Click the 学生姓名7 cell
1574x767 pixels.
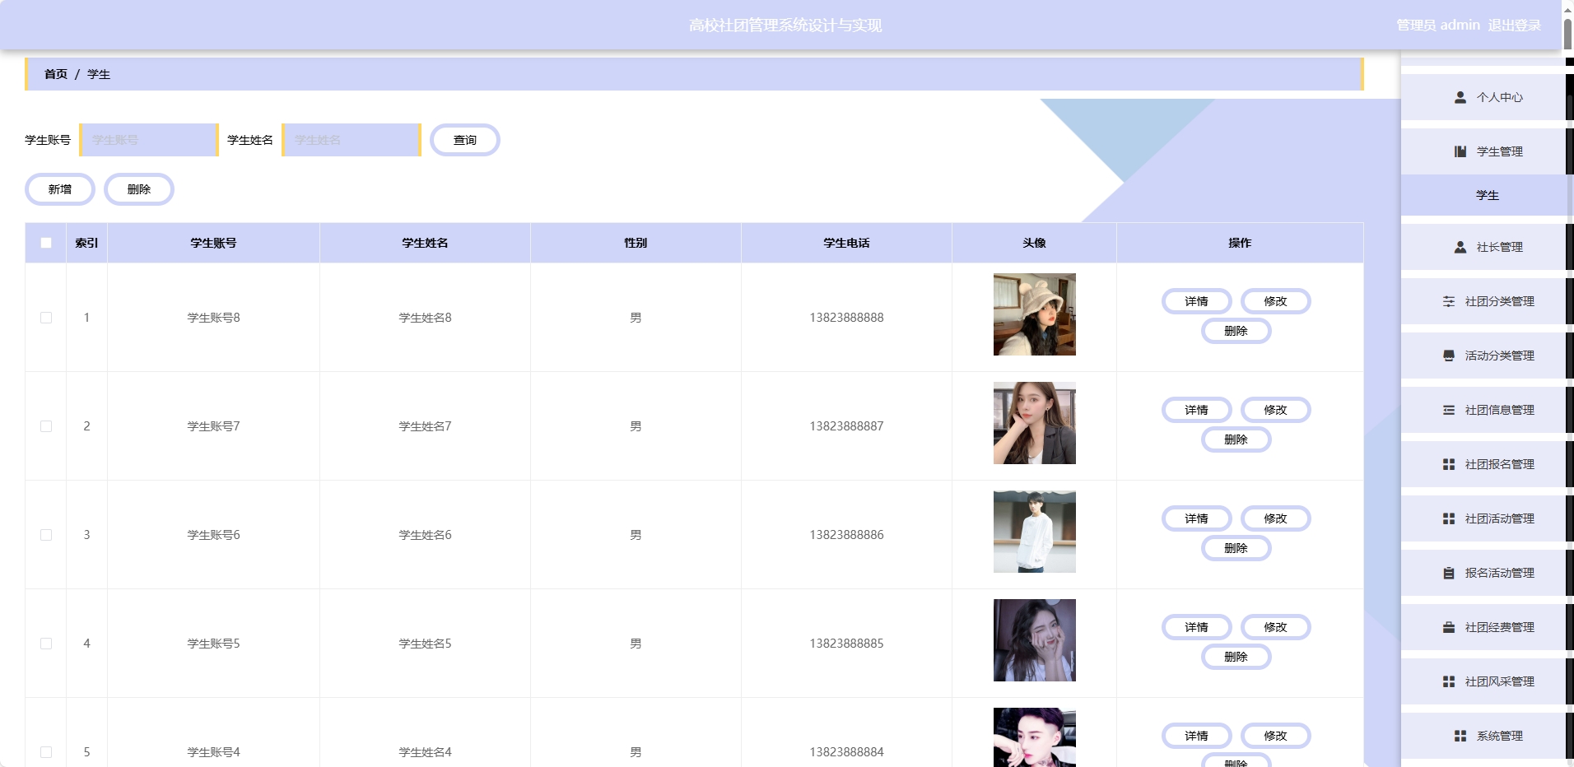tap(425, 426)
